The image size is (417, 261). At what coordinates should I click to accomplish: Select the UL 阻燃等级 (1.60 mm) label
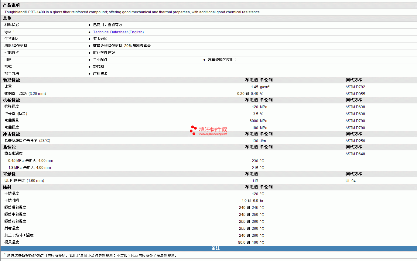coord(24,181)
